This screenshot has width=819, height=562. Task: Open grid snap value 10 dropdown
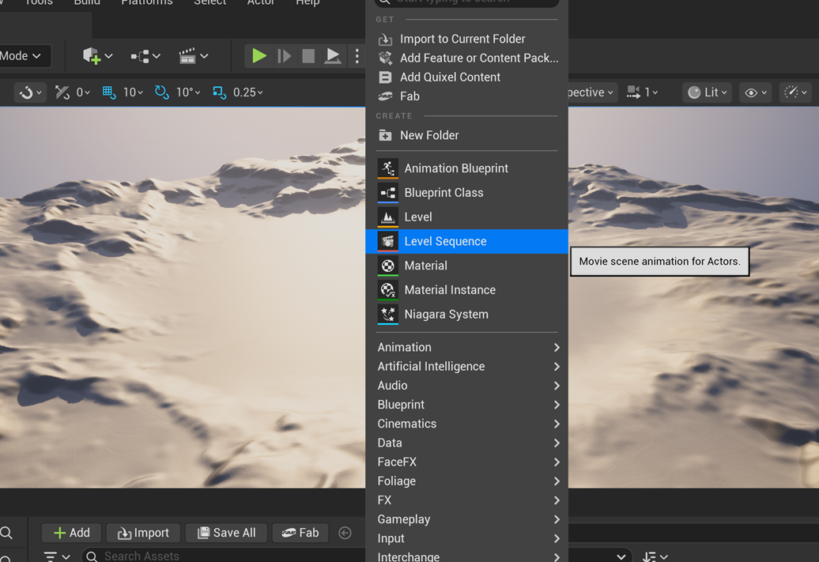pos(133,92)
